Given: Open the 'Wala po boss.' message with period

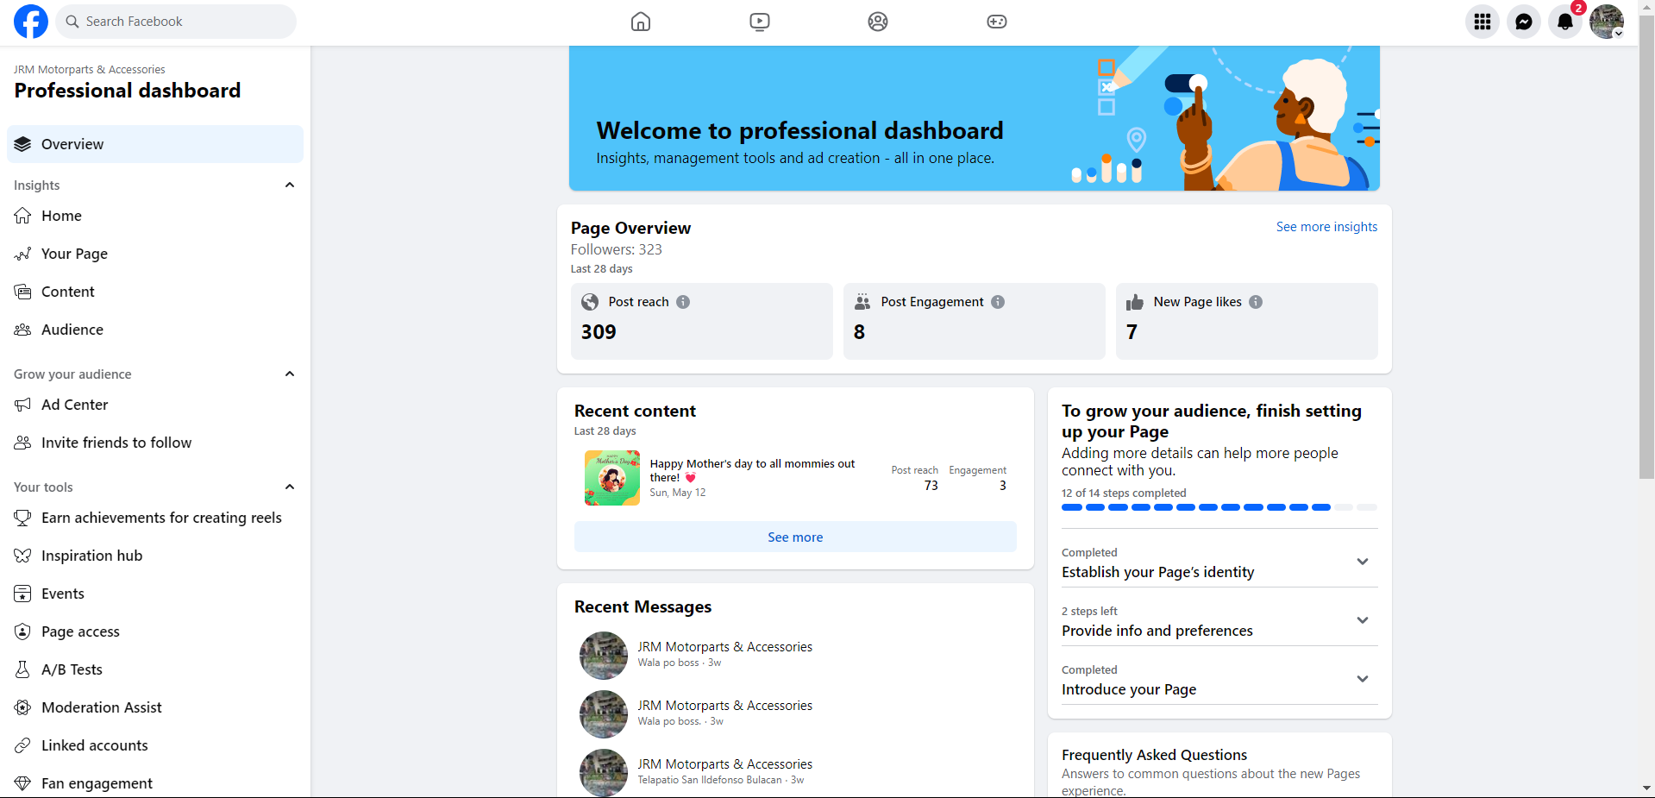Looking at the screenshot, I should pyautogui.click(x=795, y=713).
